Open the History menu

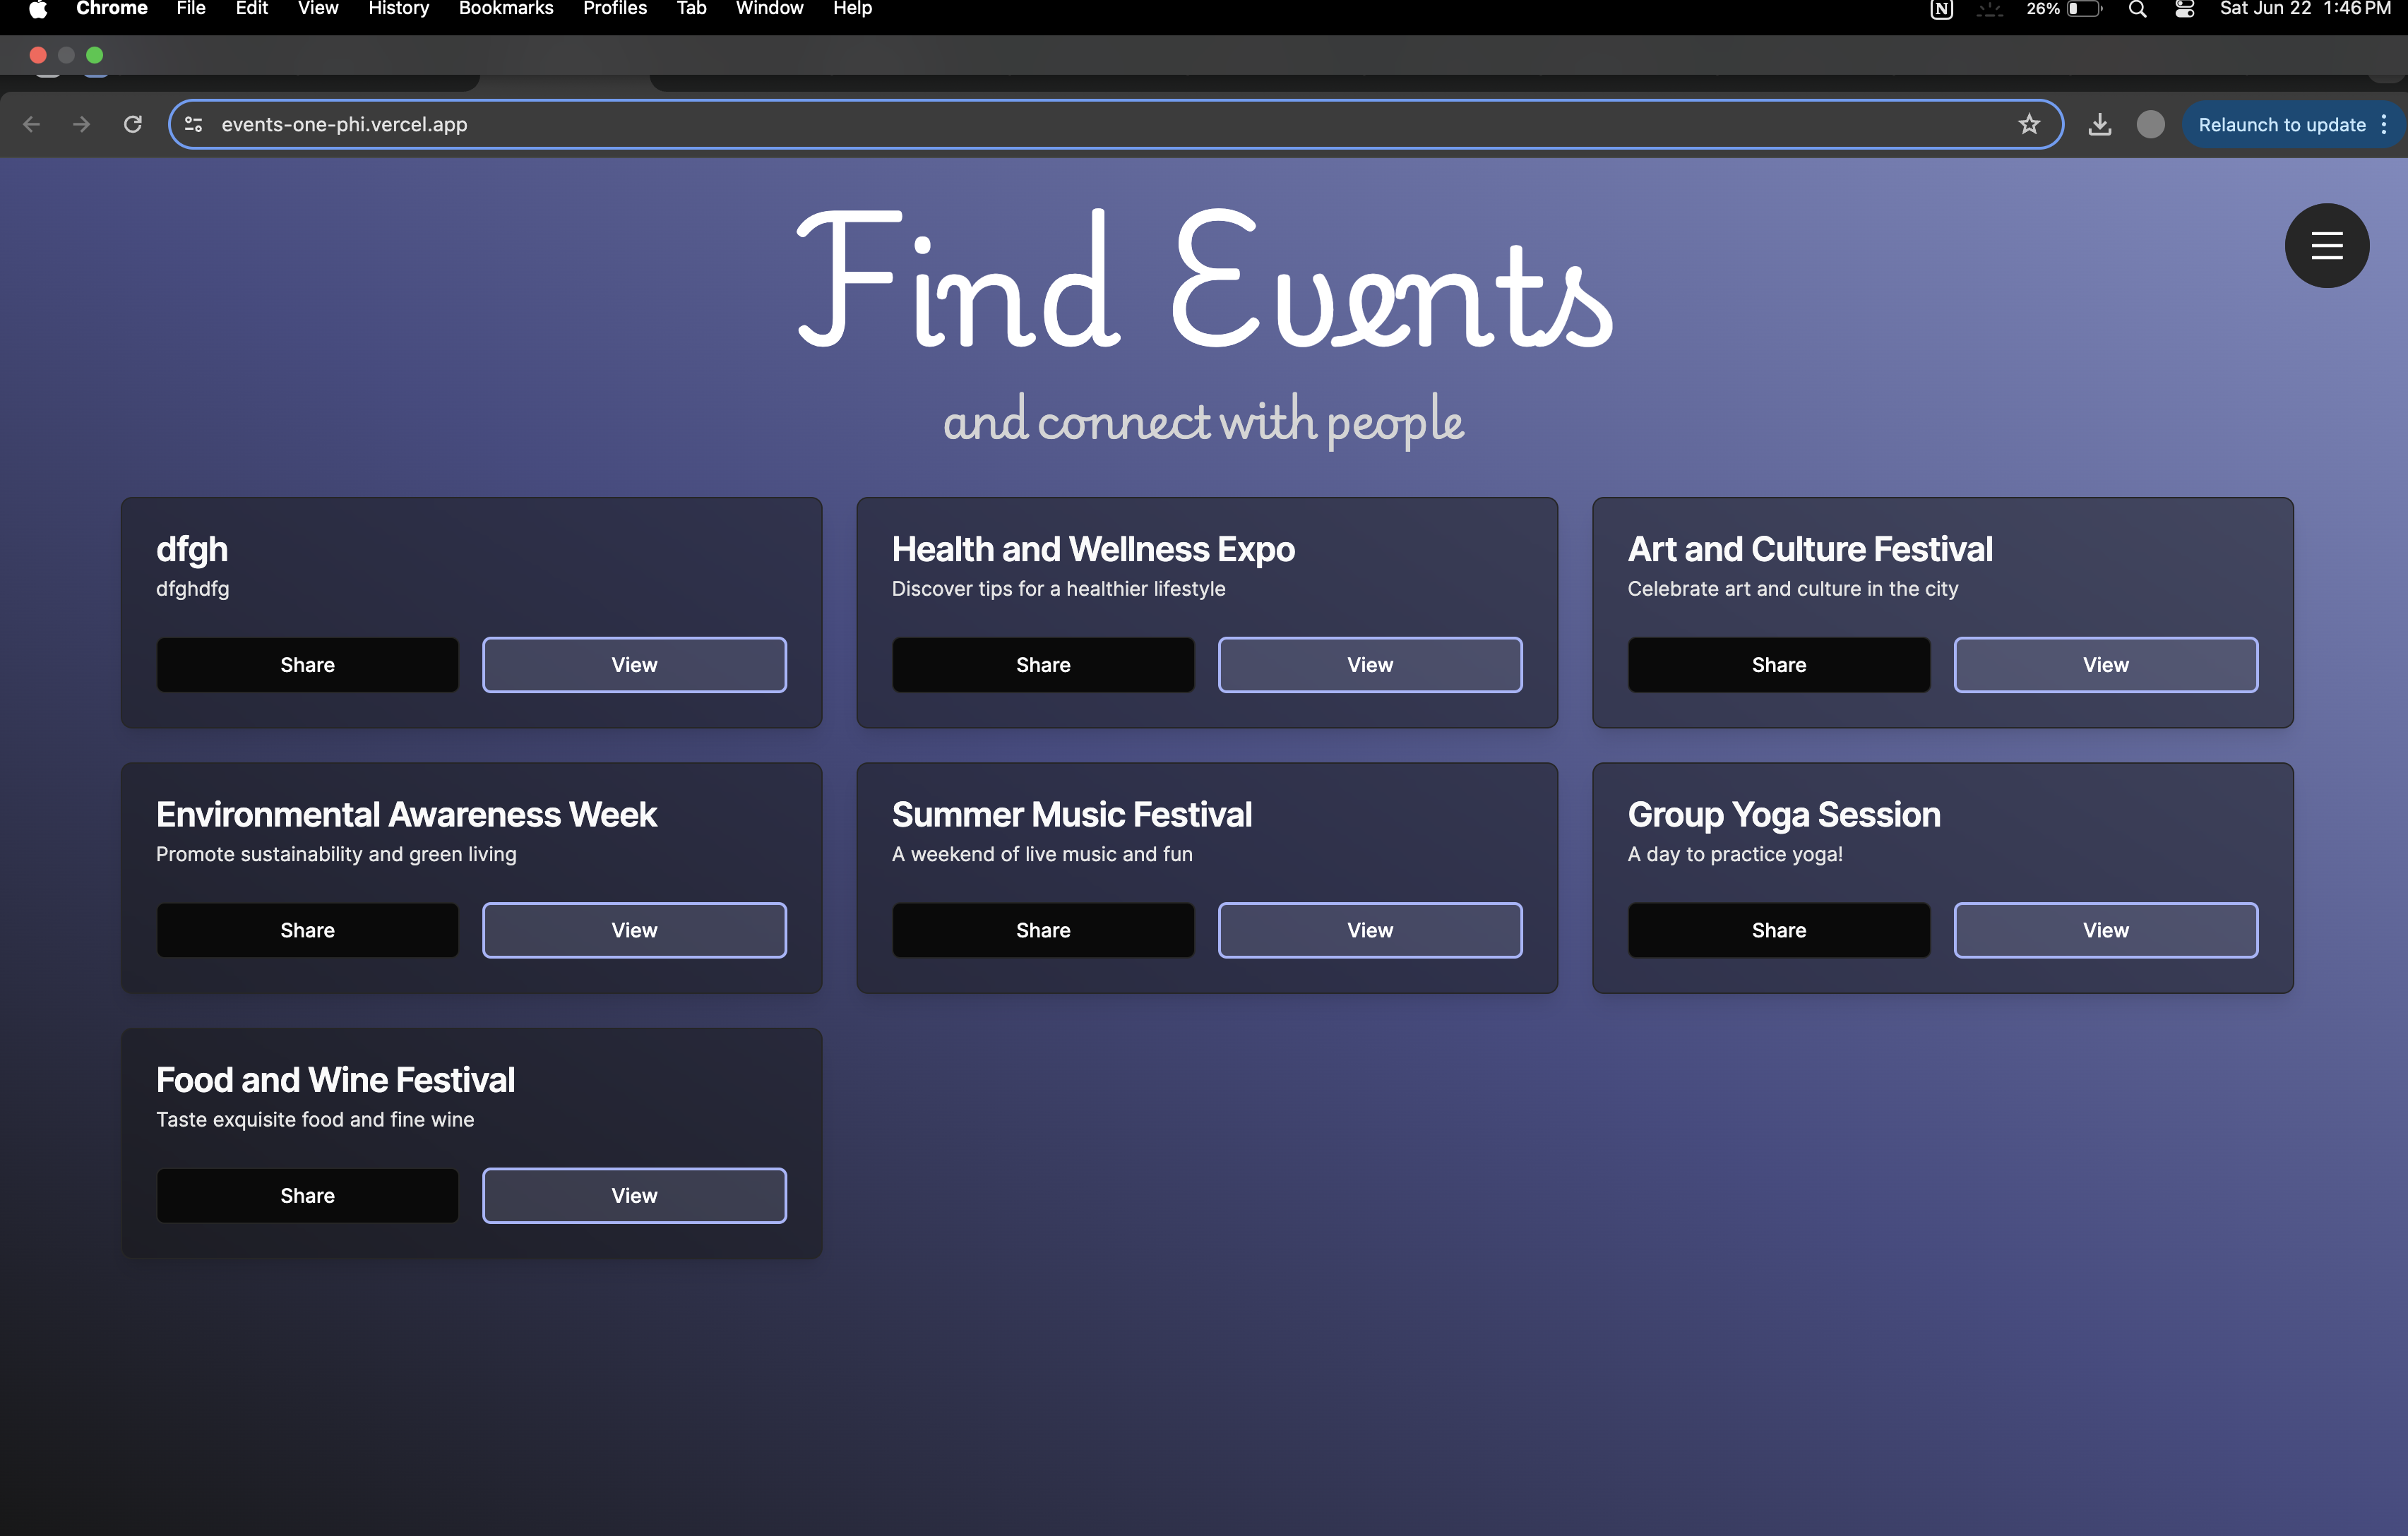pyautogui.click(x=398, y=10)
